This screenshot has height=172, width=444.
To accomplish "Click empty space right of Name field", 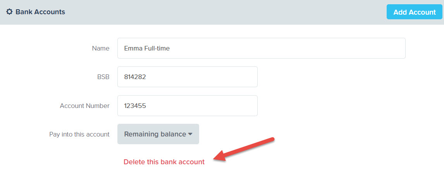I will tap(425, 48).
